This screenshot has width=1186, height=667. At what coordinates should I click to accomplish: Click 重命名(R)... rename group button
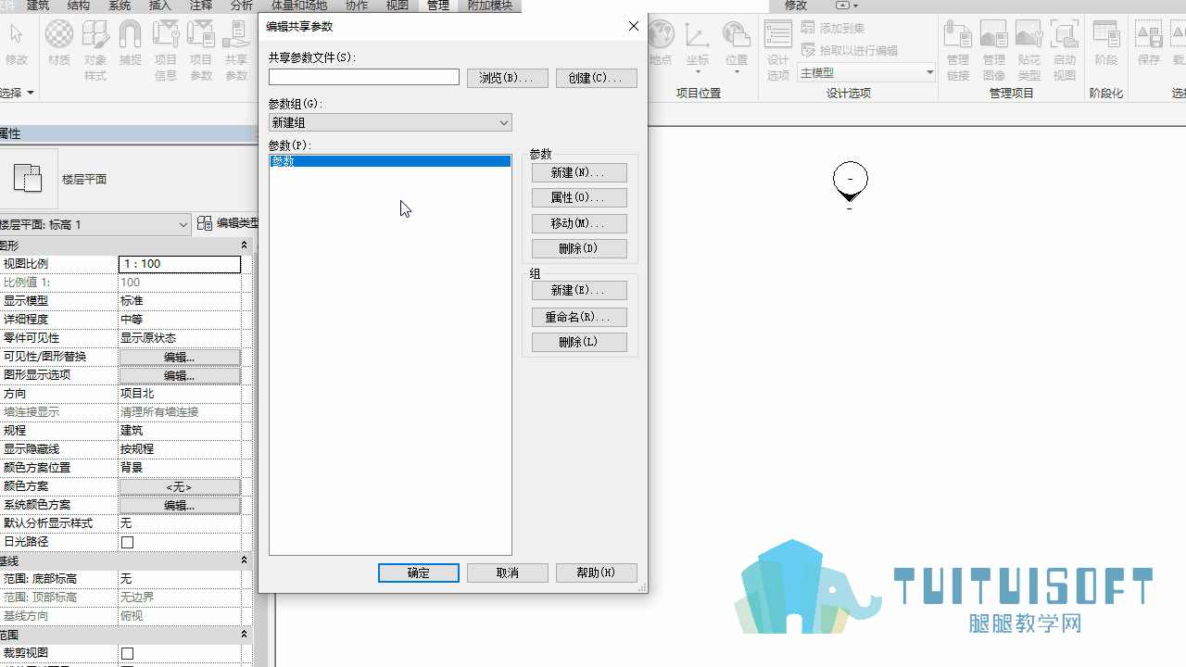coord(579,317)
